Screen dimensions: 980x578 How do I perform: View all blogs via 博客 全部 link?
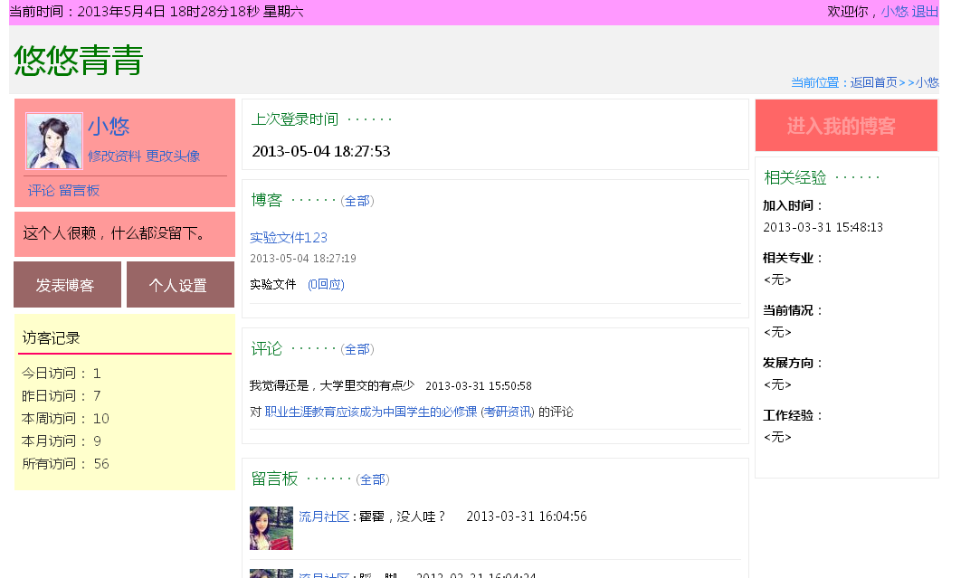[x=357, y=201]
